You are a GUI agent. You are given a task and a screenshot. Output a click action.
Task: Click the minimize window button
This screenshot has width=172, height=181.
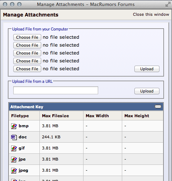[12, 4]
